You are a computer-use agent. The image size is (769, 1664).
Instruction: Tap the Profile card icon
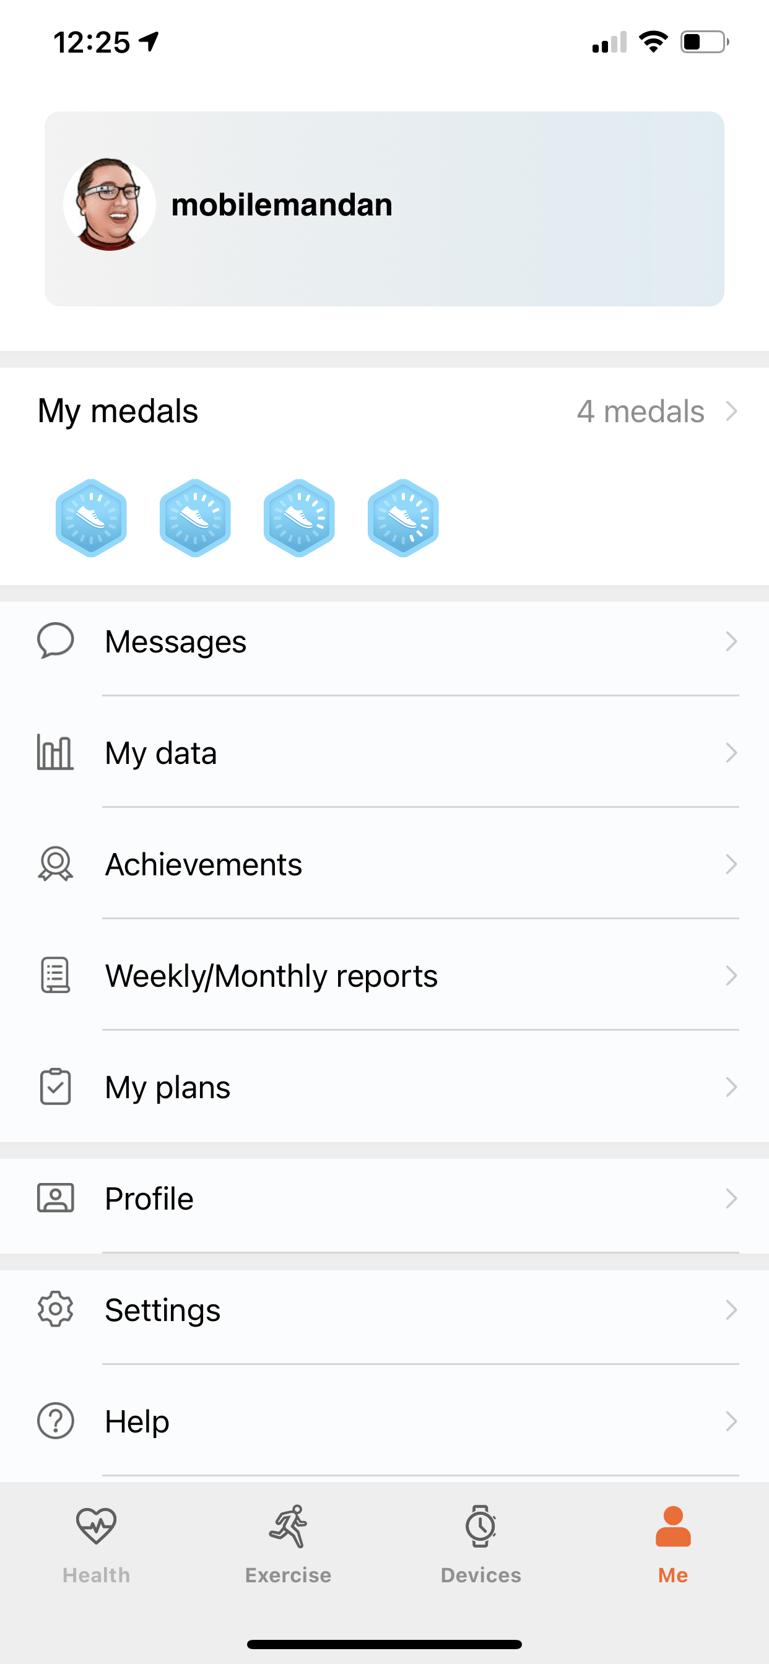pos(56,1198)
